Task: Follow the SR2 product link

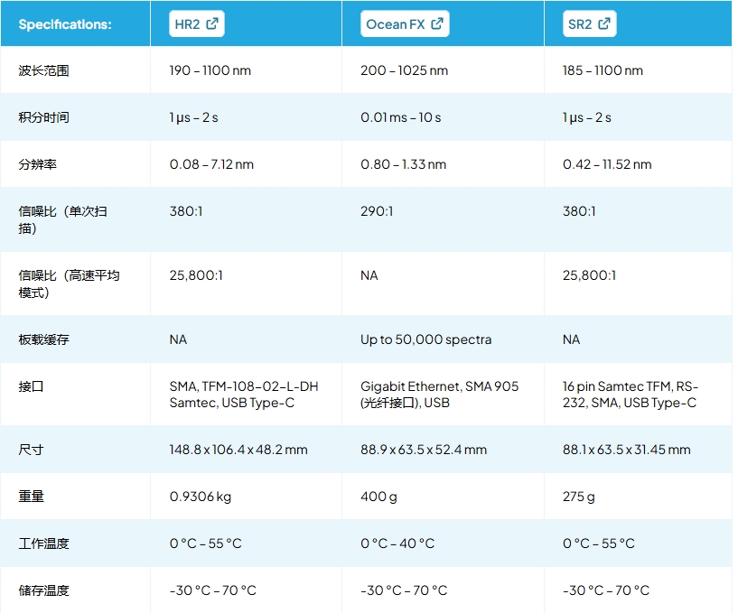Action: point(580,24)
